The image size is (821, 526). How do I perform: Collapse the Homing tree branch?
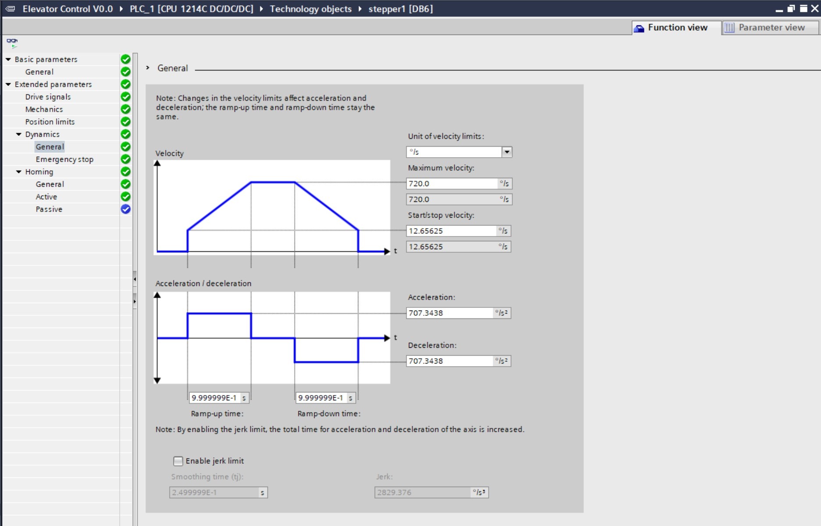click(18, 172)
